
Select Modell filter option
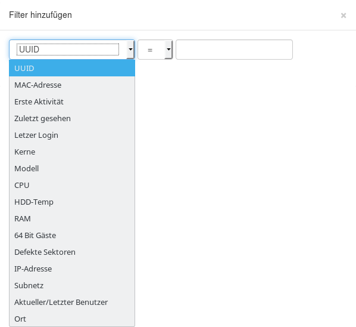72,168
